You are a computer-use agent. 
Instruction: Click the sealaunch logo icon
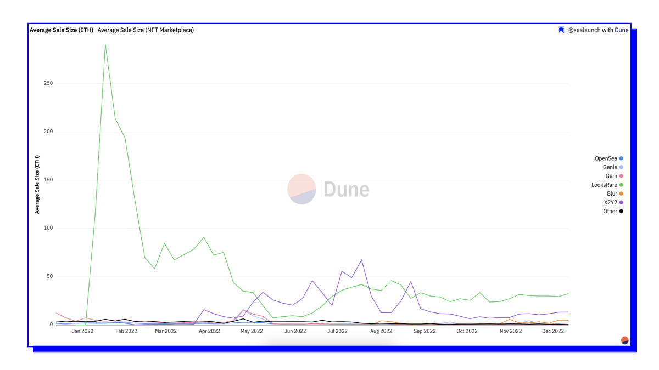point(561,30)
